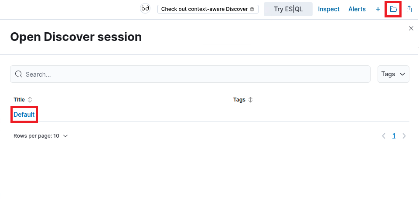This screenshot has width=419, height=203.
Task: Switch to Try ES|QL mode
Action: [x=288, y=9]
